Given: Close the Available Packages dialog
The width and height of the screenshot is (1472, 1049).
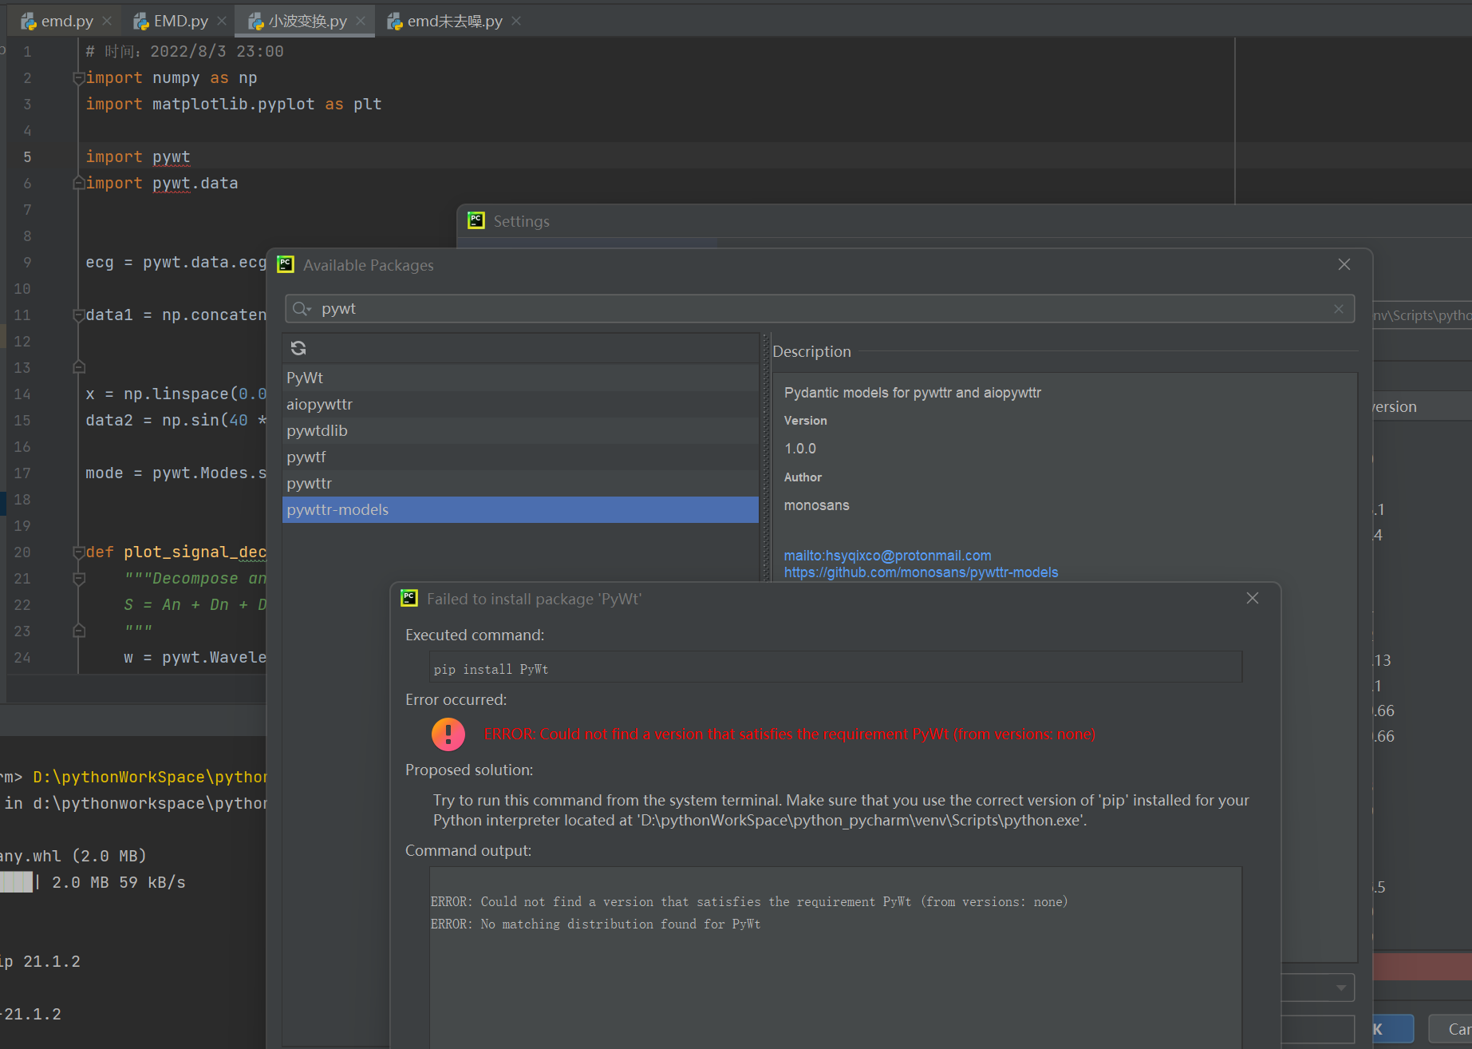Looking at the screenshot, I should pos(1344,264).
